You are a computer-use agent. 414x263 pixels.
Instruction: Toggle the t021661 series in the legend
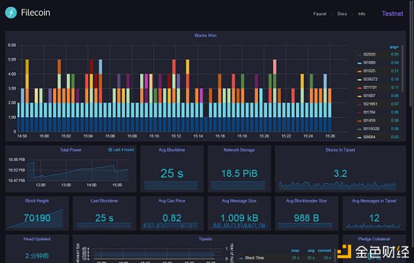click(370, 104)
